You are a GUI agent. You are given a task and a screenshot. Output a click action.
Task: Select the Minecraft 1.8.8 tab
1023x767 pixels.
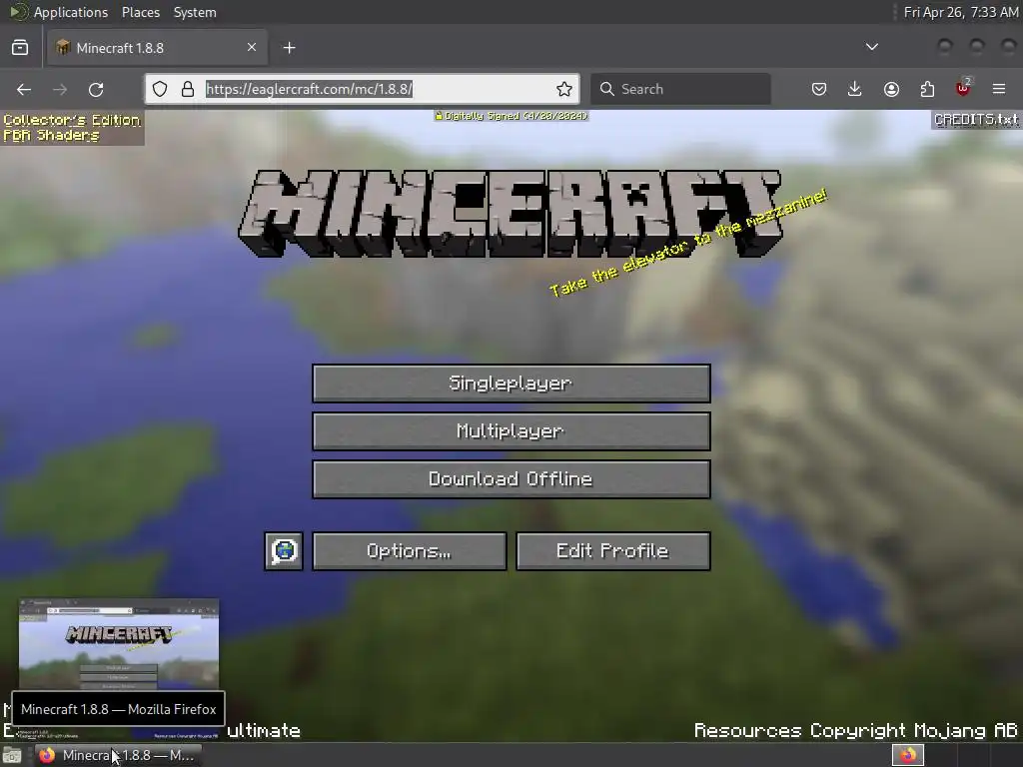(157, 48)
